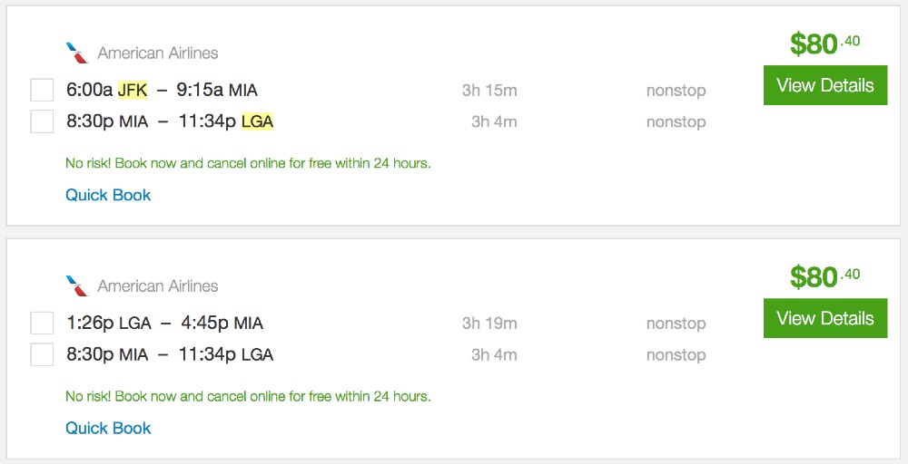Click the American Airlines name on the JFK itinerary
Screen dimensions: 908x464
(x=158, y=53)
